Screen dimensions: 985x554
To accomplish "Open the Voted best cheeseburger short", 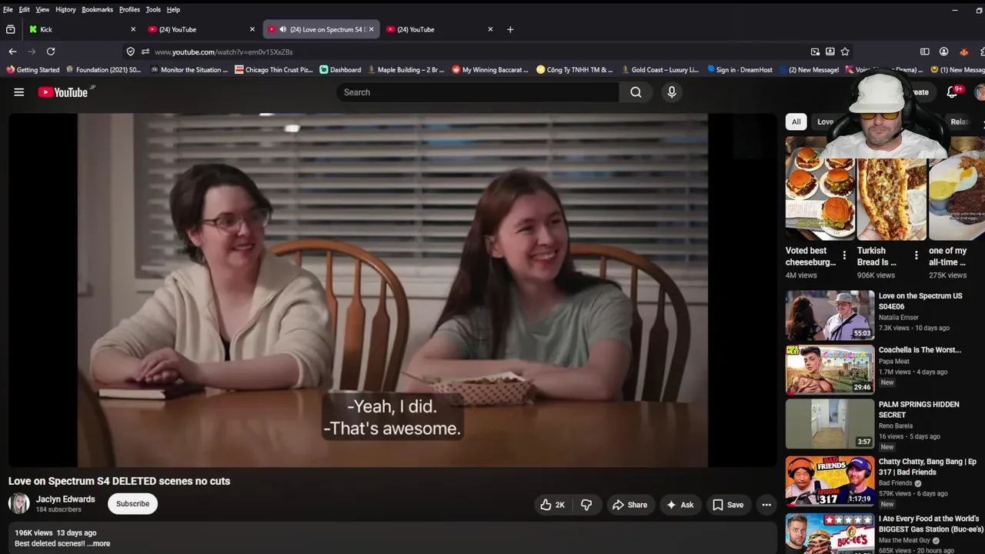I will click(820, 189).
